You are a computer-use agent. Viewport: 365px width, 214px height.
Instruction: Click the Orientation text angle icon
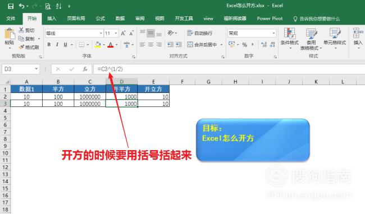click(171, 33)
